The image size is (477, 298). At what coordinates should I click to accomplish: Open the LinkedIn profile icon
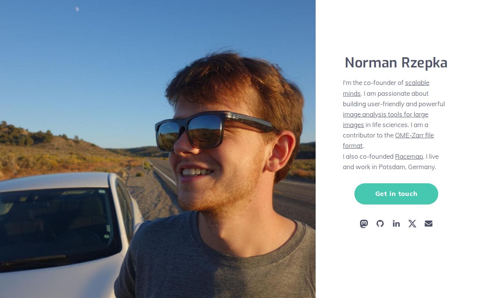[x=396, y=223]
